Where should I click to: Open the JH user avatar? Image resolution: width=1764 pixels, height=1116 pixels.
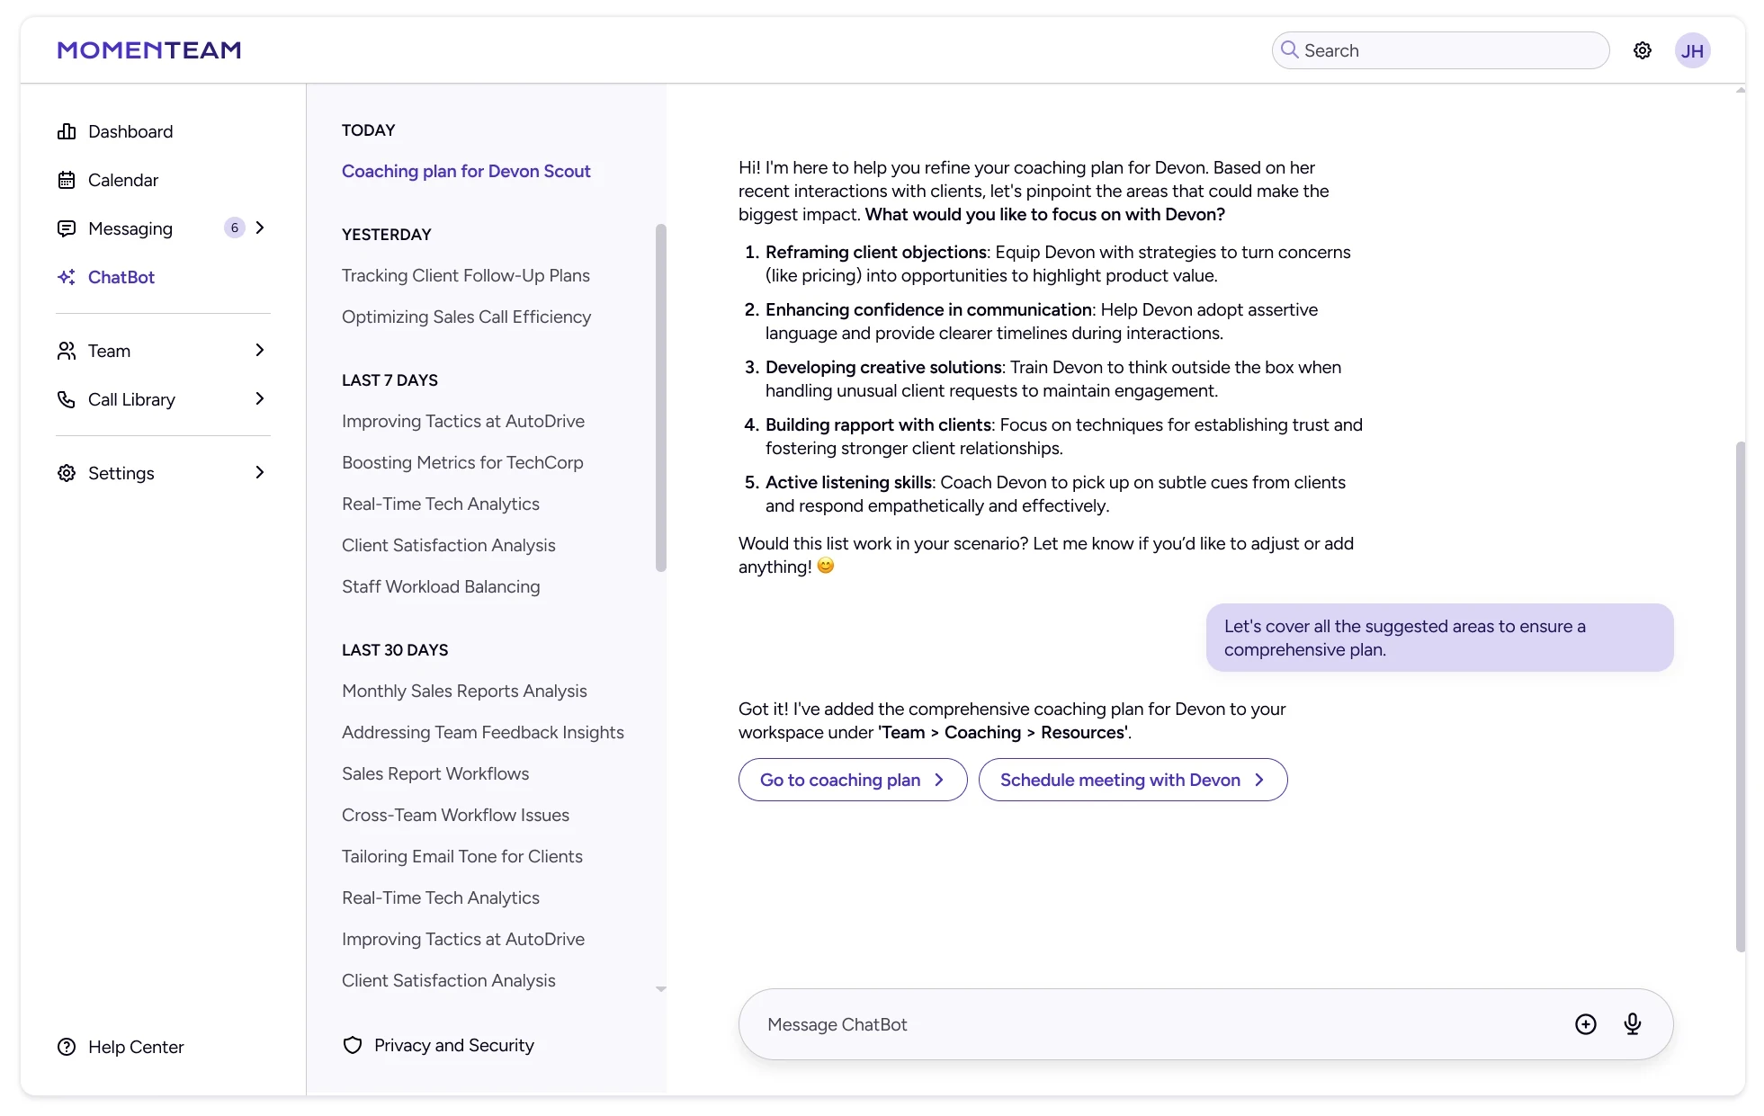tap(1691, 50)
